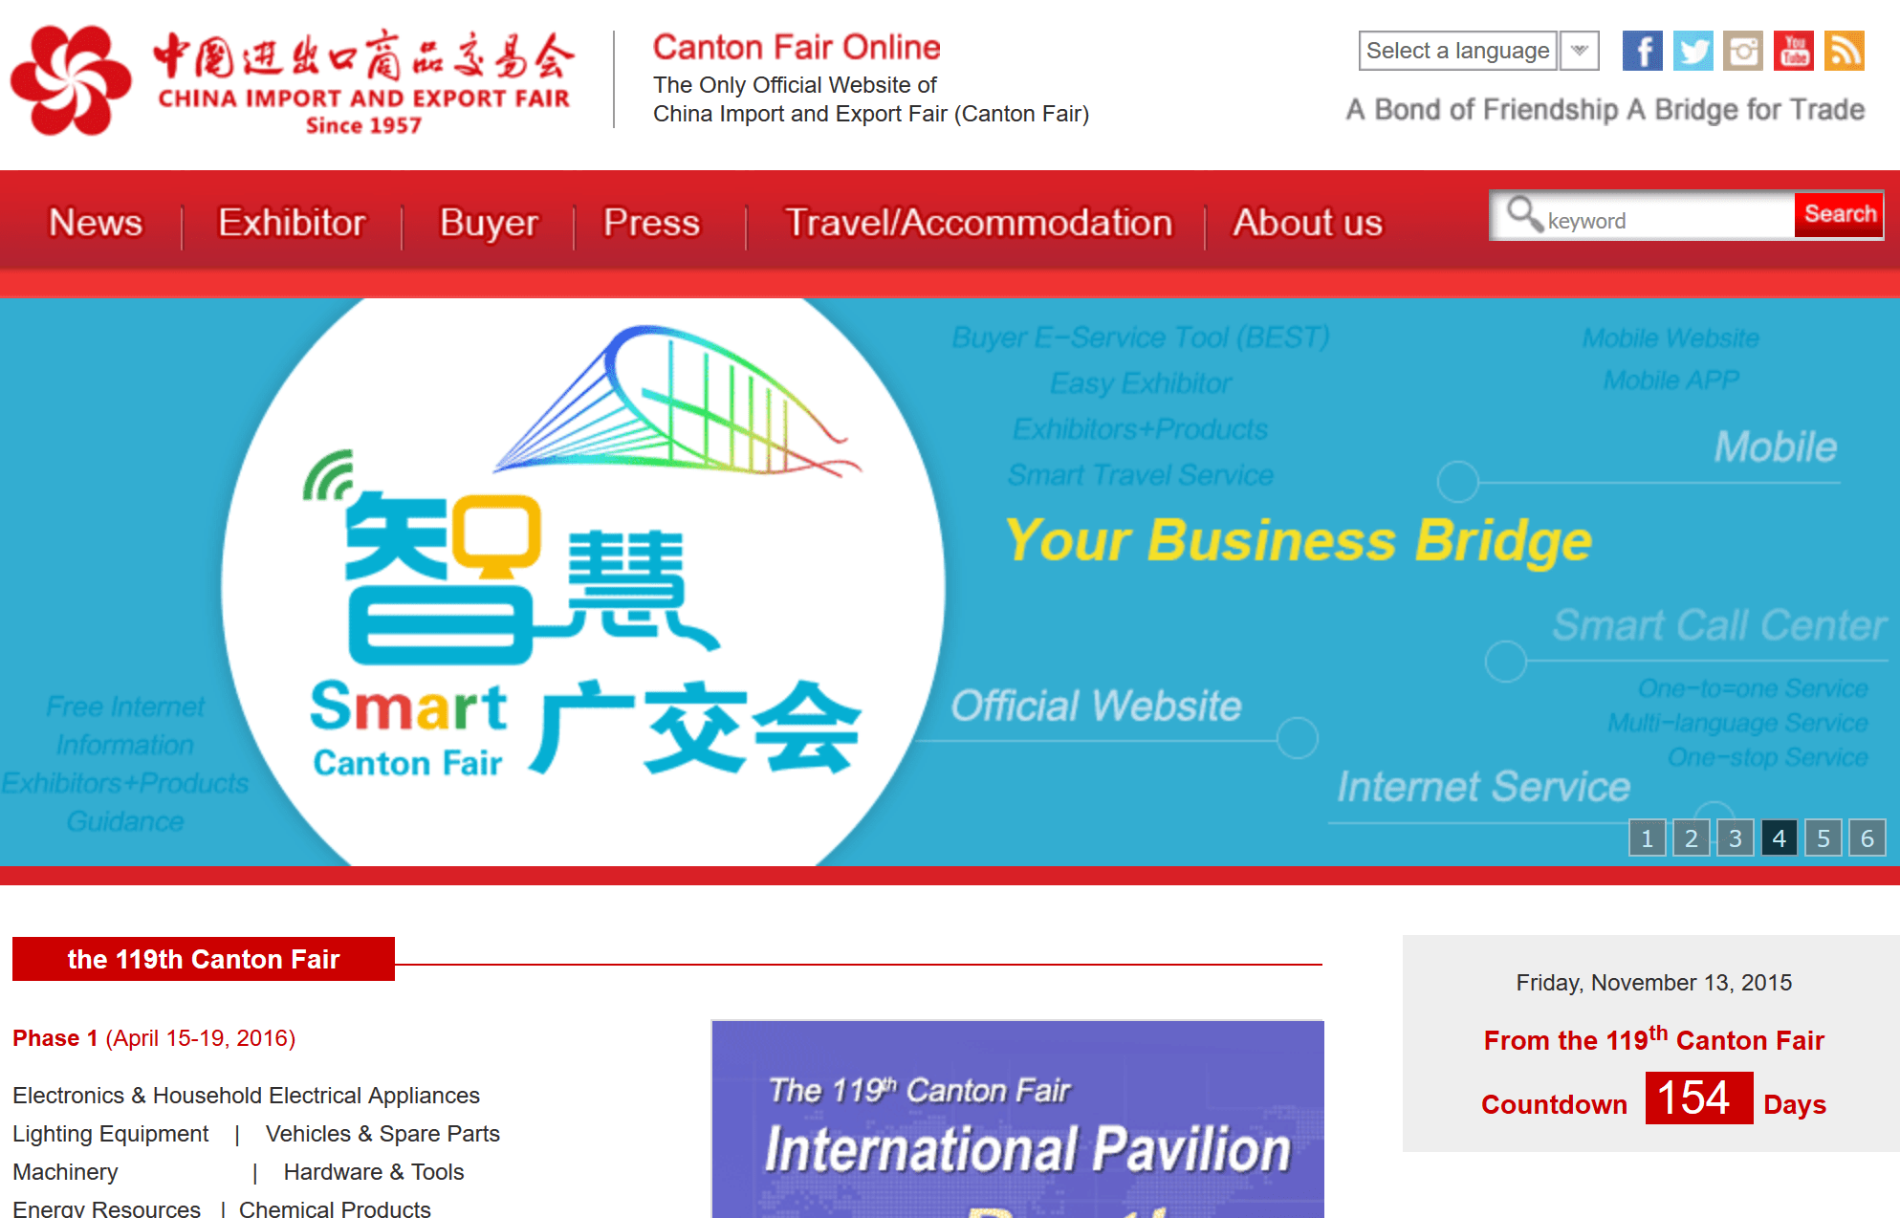Go to banner slide 6
Image resolution: width=1900 pixels, height=1218 pixels.
tap(1867, 838)
